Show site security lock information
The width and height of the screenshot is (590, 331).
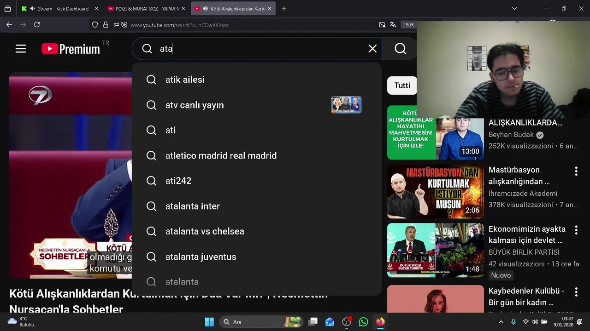106,25
